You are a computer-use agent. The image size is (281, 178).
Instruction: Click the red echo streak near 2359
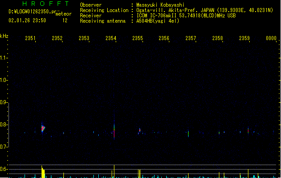pos(248,130)
